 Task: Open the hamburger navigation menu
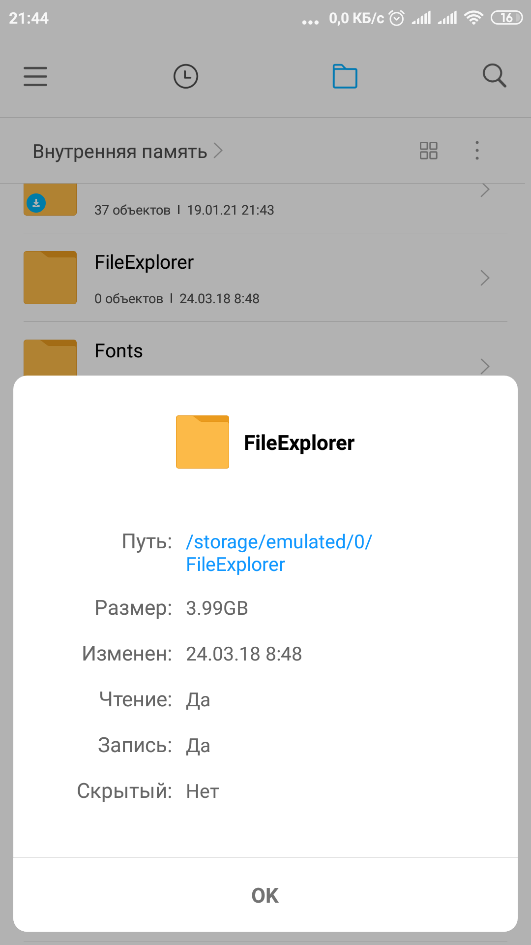pyautogui.click(x=35, y=76)
